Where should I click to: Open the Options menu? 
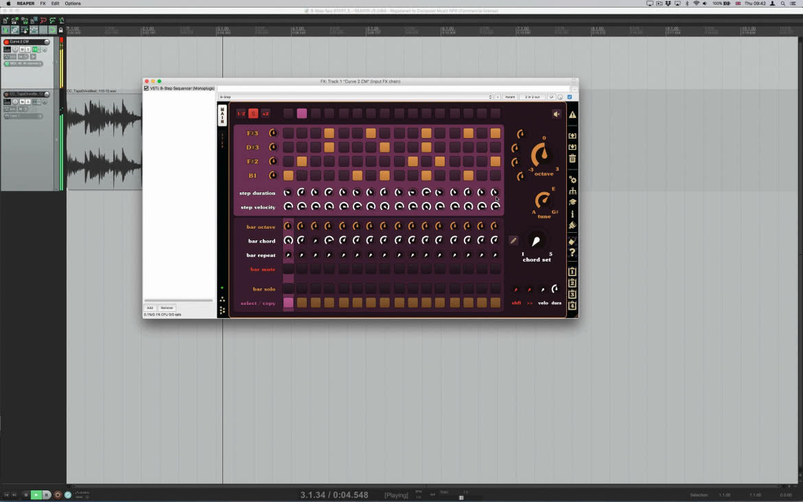coord(73,3)
